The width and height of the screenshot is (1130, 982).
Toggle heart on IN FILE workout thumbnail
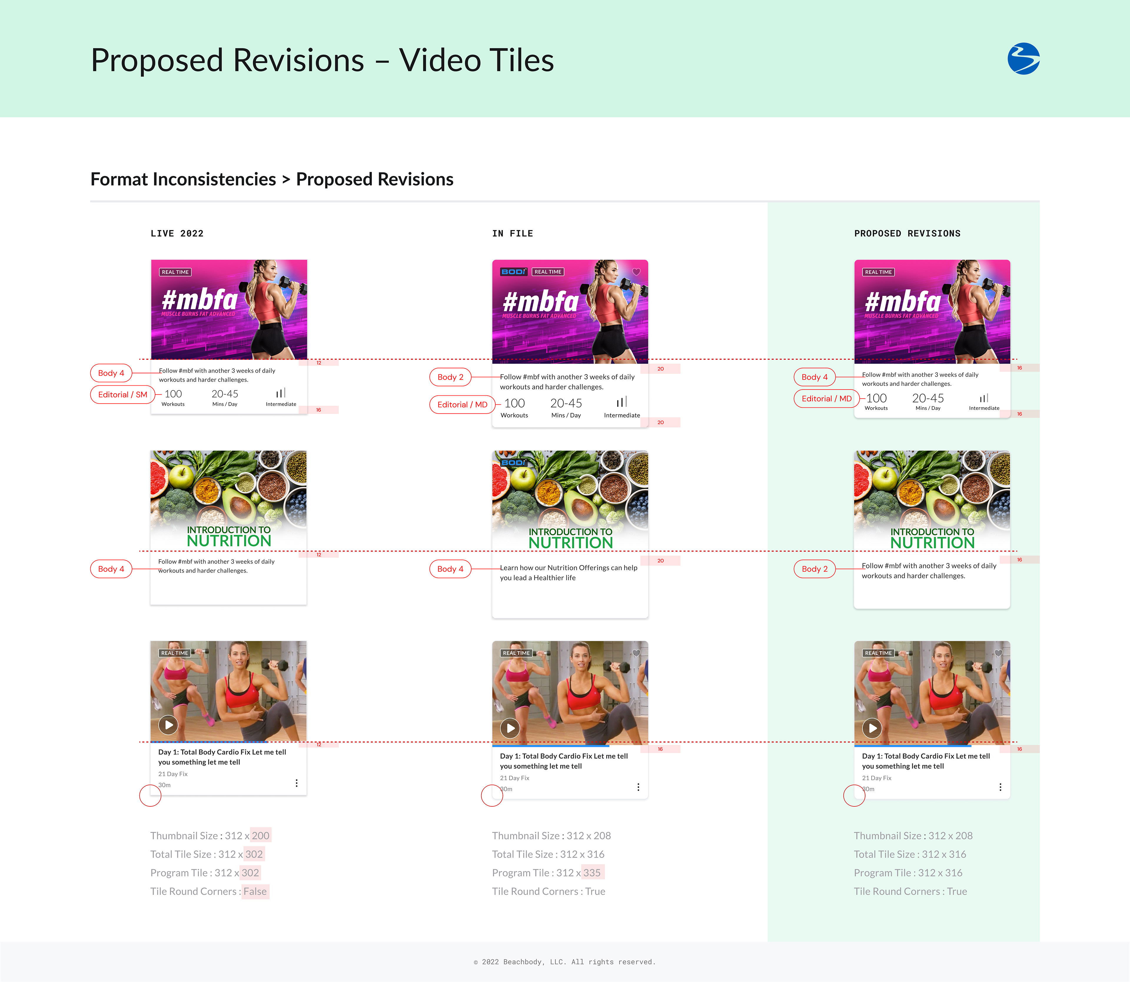(636, 653)
